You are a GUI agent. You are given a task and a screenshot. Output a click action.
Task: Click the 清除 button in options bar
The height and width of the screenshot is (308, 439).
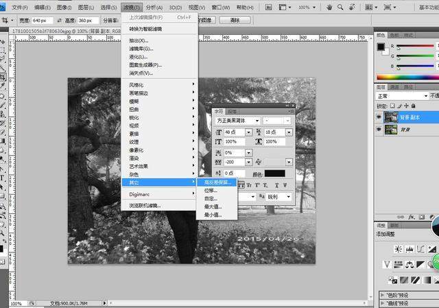(x=235, y=20)
